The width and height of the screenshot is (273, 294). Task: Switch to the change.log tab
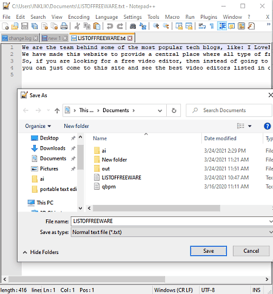coord(20,38)
